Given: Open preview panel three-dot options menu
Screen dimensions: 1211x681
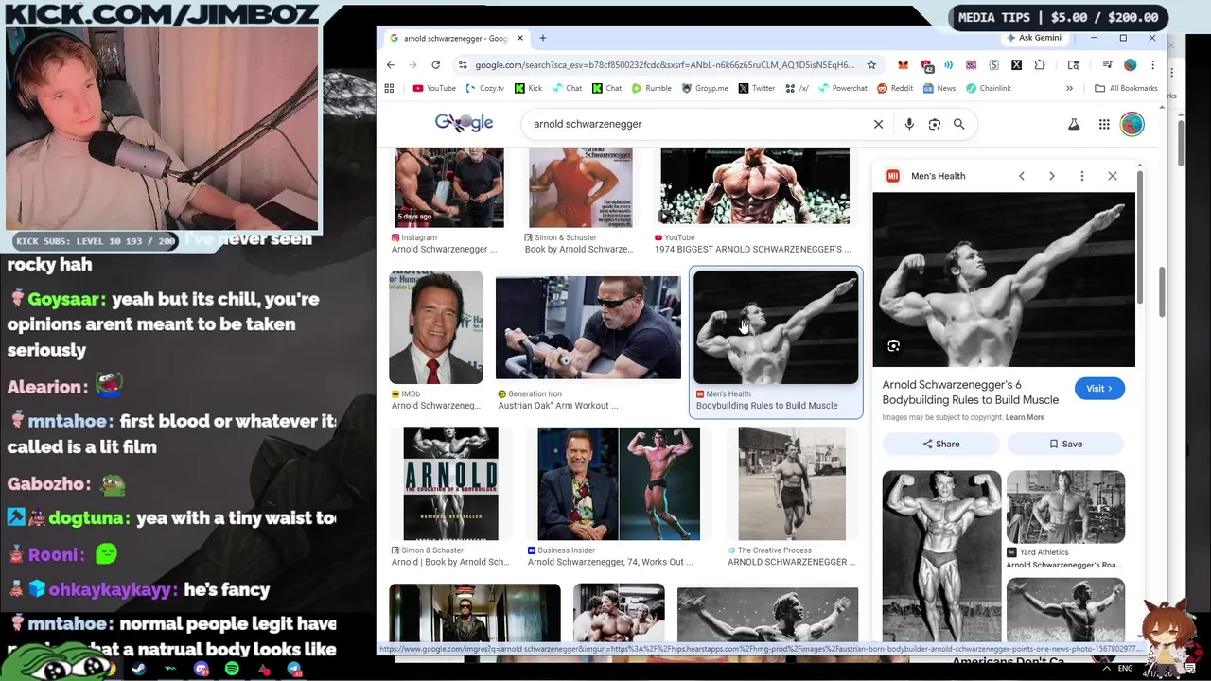Looking at the screenshot, I should pos(1082,176).
